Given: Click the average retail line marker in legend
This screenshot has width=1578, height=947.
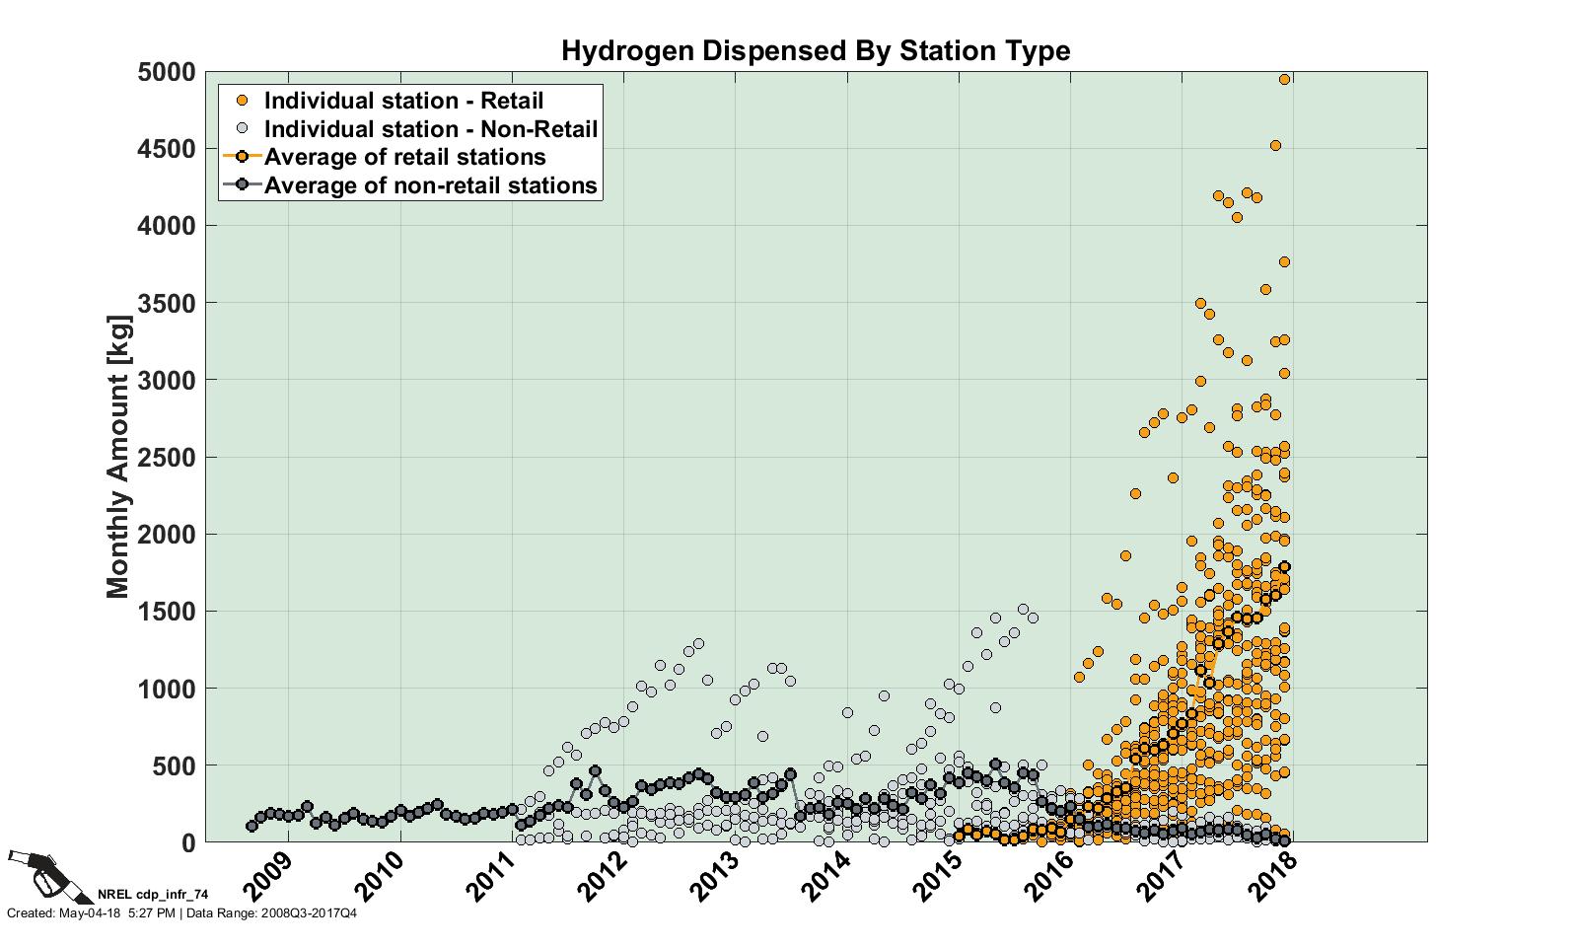Looking at the screenshot, I should pos(241,157).
